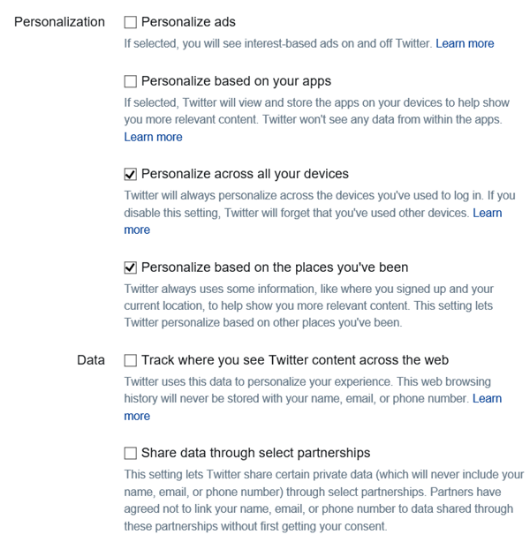Tick the Personalize based on your apps box

pos(131,81)
